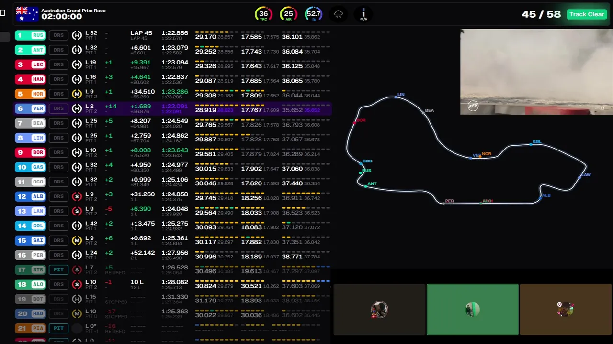Click the 02:00:00 session clock
The image size is (613, 344).
[x=61, y=17]
